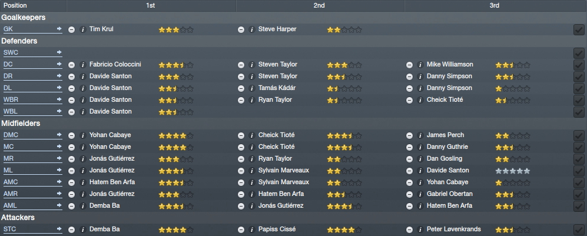Click info icon next to Papiss Cissé
587x236 pixels.
coord(253,230)
